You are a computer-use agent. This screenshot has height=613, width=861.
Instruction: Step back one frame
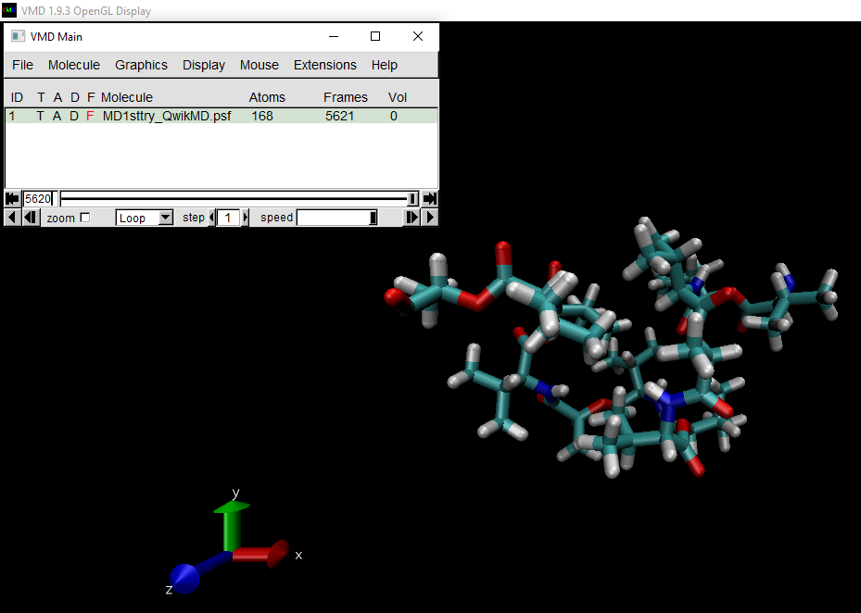[x=31, y=218]
